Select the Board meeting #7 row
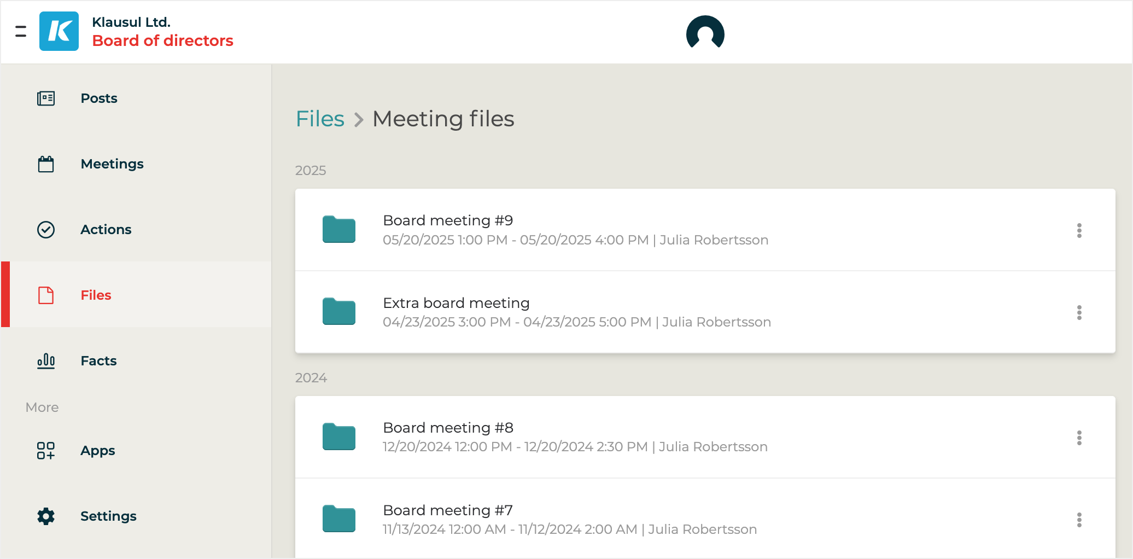 (x=656, y=520)
